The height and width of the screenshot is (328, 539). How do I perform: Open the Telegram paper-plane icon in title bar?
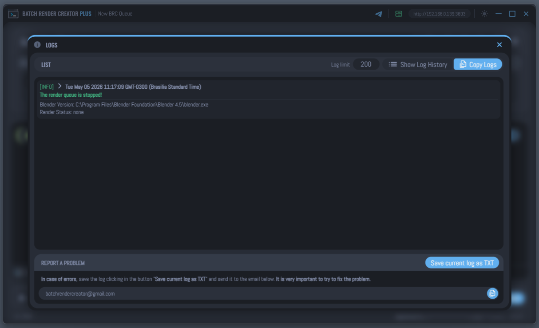click(x=379, y=14)
